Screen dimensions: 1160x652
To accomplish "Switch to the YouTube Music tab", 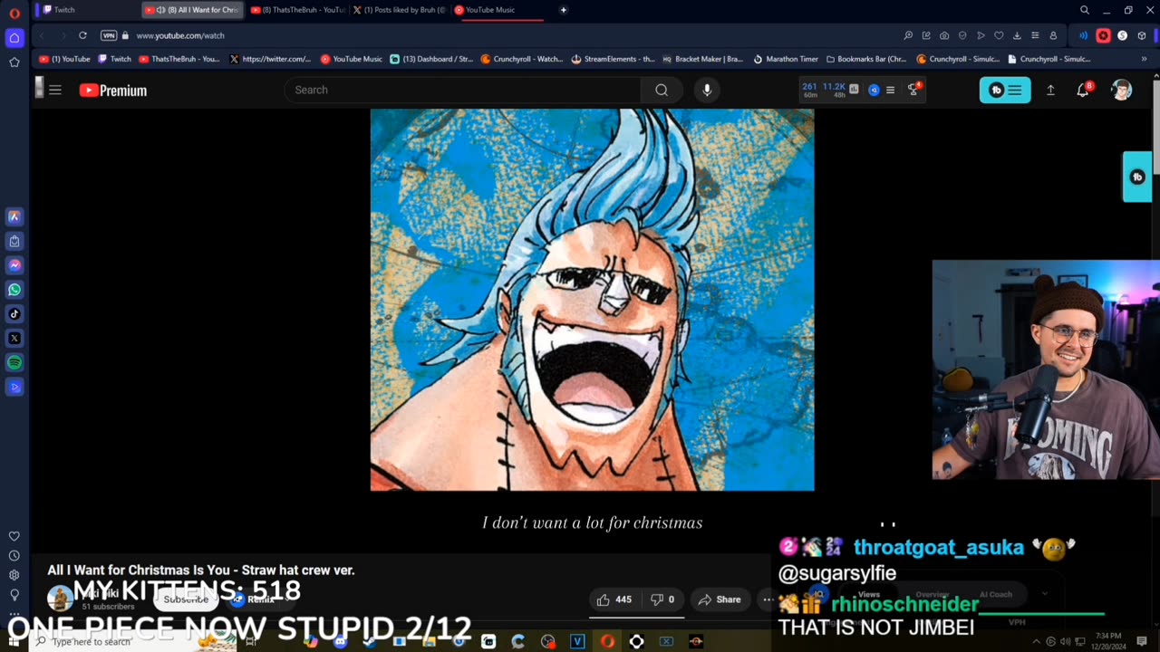I will (x=498, y=10).
